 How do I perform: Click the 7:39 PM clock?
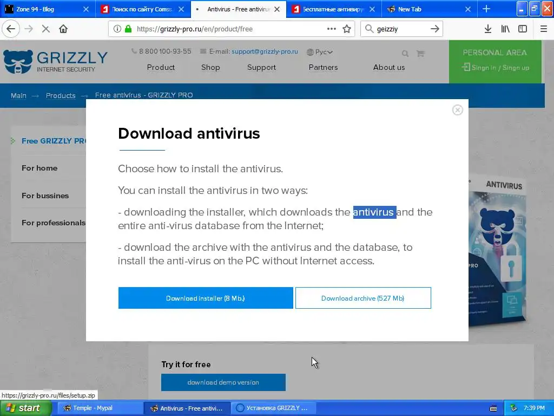[x=534, y=408]
